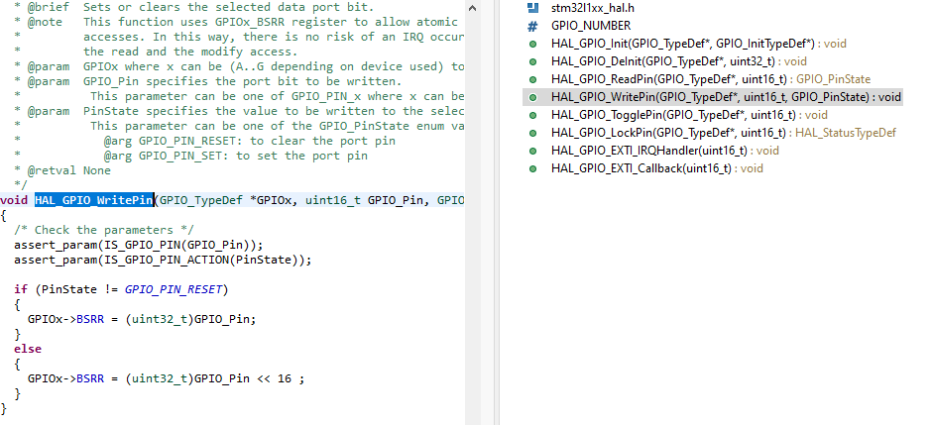Click the green dot beside HAL_GPIO_LockPin
This screenshot has height=425, width=932.
[x=532, y=133]
